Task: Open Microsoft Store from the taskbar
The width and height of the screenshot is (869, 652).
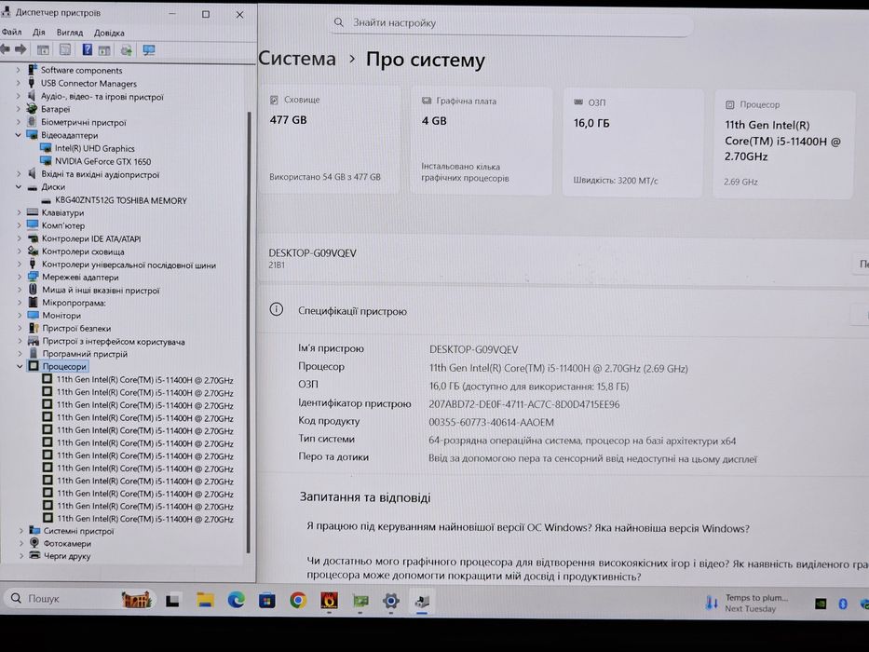Action: 267,601
